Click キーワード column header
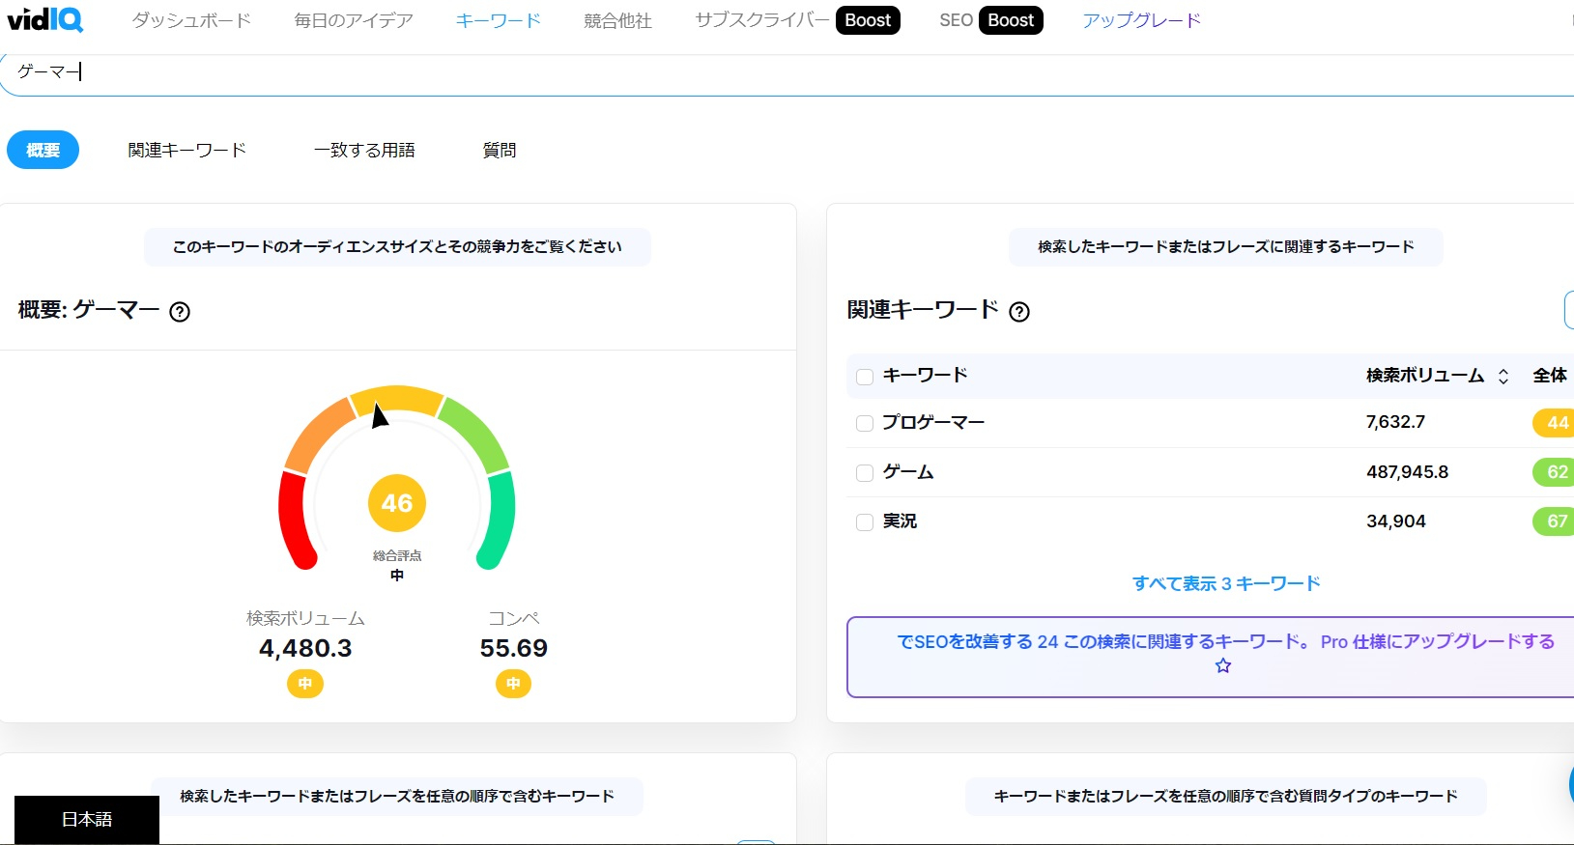The image size is (1574, 845). 926,376
